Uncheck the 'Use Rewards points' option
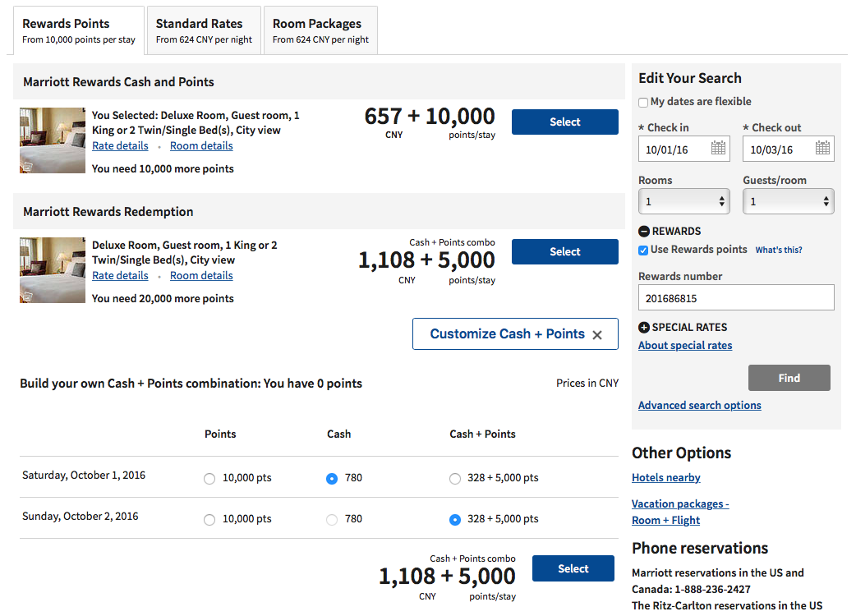Image resolution: width=856 pixels, height=616 pixels. (642, 251)
